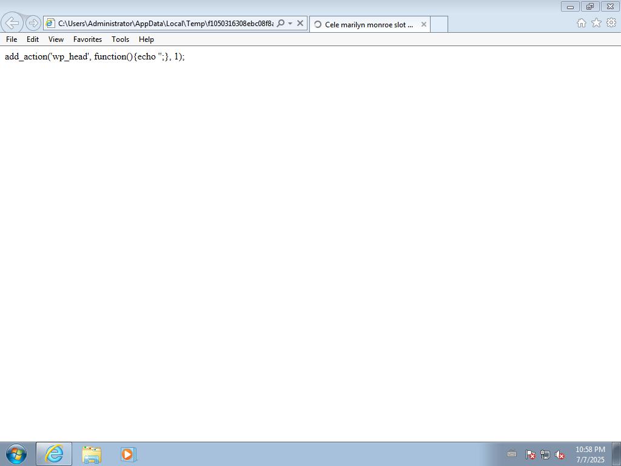Click Internet Explorer taskbar icon
This screenshot has width=621, height=466.
pyautogui.click(x=54, y=454)
